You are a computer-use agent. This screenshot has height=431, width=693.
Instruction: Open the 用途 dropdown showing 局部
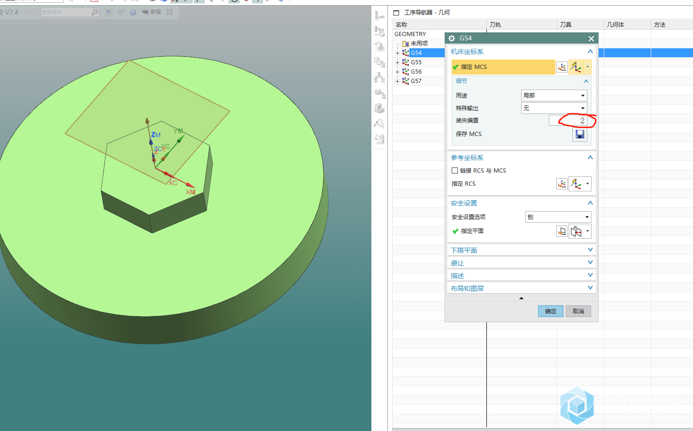pos(554,95)
